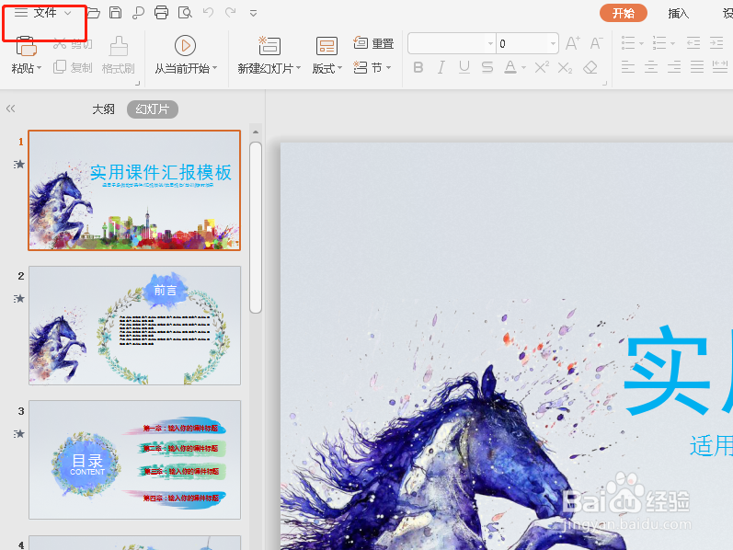Toggle subscript X₂
This screenshot has height=550, width=733.
(565, 68)
